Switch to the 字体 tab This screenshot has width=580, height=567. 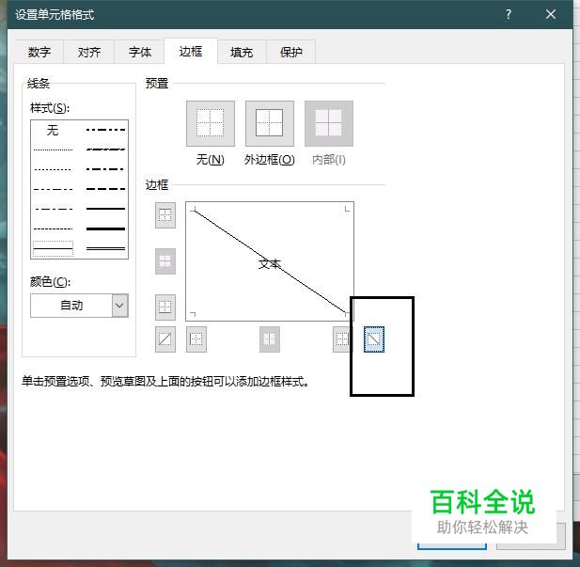coord(140,52)
